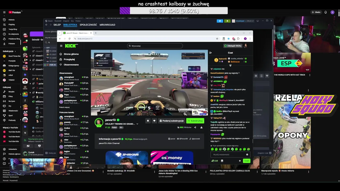Image resolution: width=340 pixels, height=191 pixels.
Task: Reload the kick.com page in browser
Action: (x=69, y=39)
